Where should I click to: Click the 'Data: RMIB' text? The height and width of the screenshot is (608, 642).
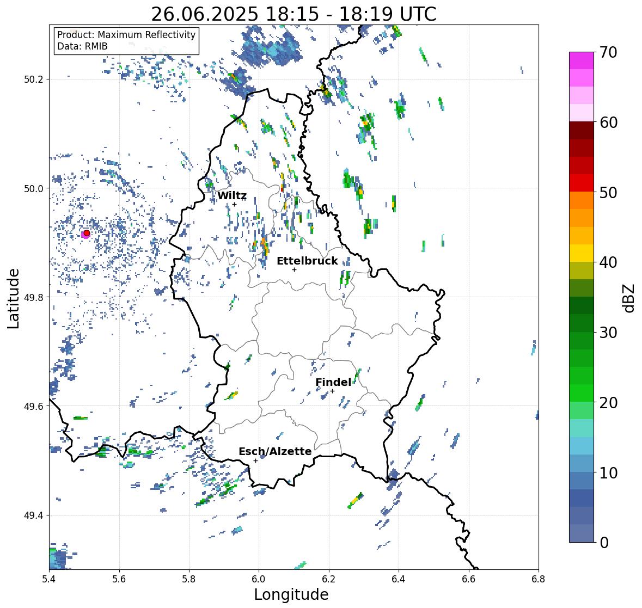tap(82, 46)
